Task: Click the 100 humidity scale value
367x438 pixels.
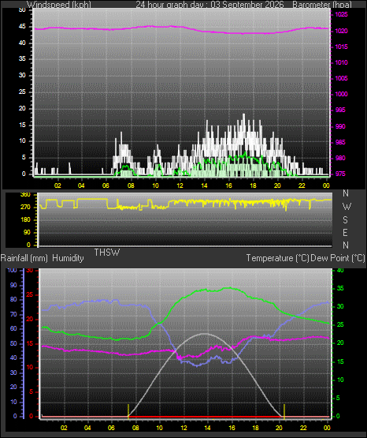Action: (x=13, y=270)
